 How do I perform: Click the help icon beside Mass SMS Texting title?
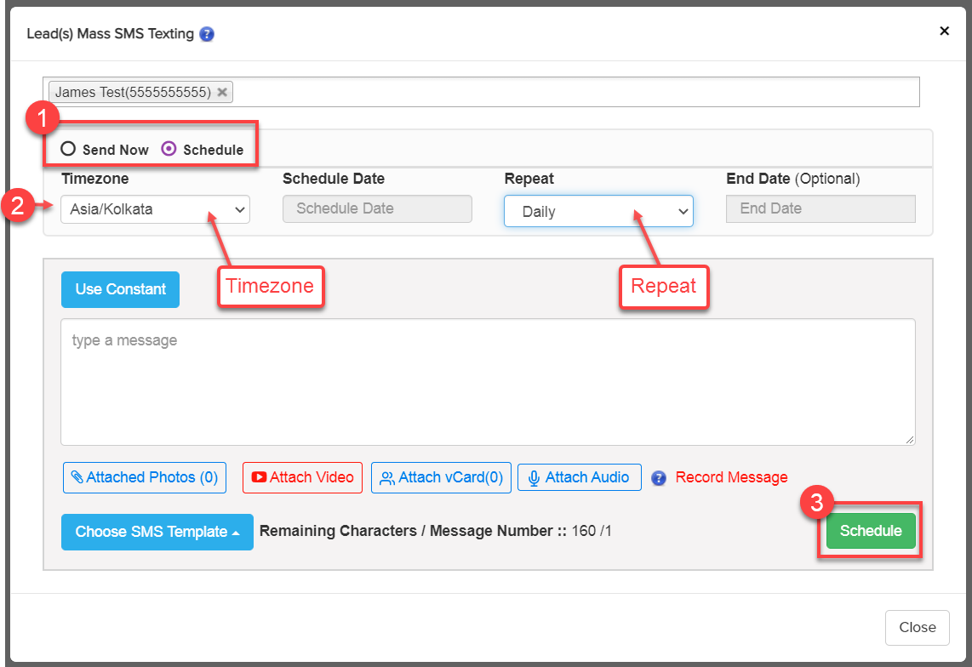[207, 35]
